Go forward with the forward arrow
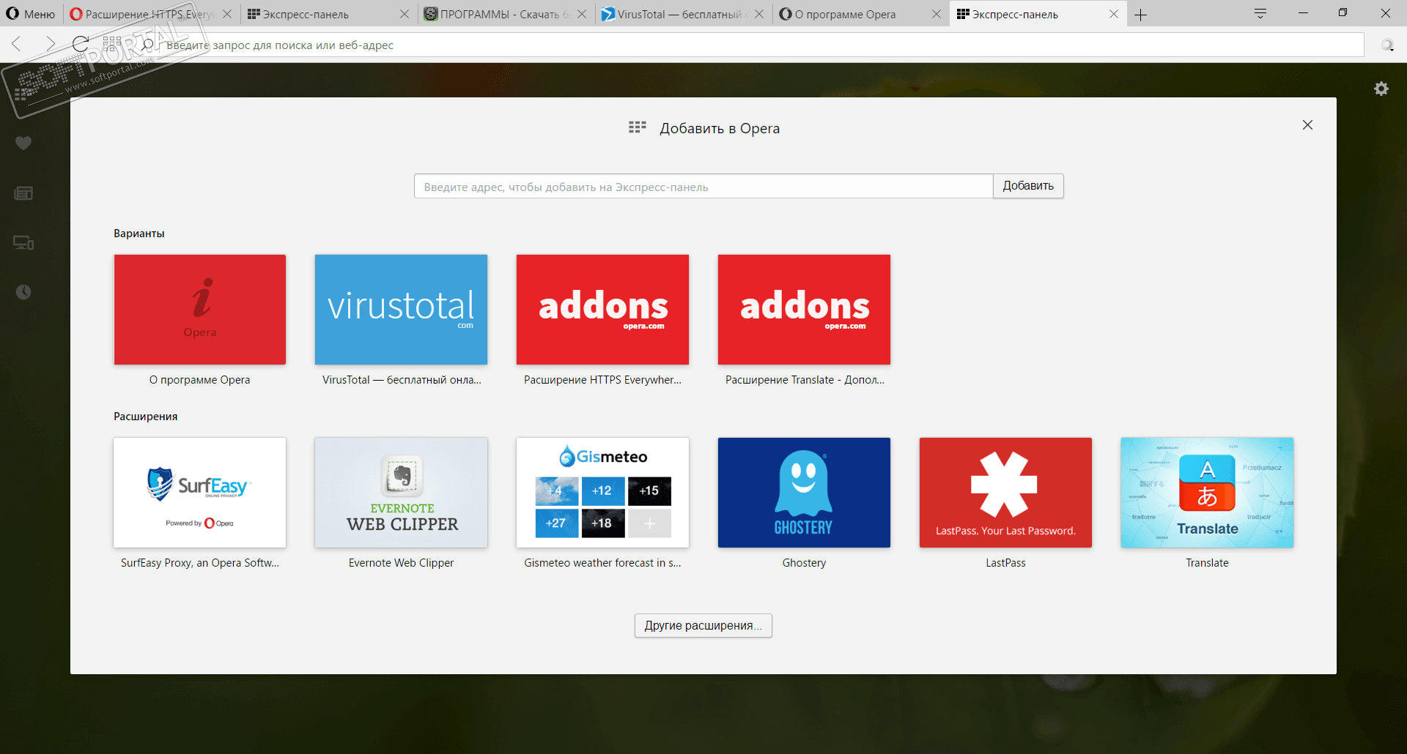The width and height of the screenshot is (1407, 754). tap(50, 45)
